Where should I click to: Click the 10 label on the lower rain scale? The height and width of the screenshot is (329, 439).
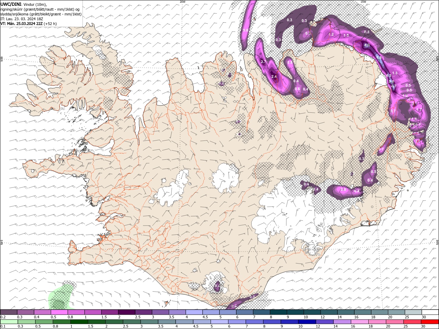click(300, 327)
